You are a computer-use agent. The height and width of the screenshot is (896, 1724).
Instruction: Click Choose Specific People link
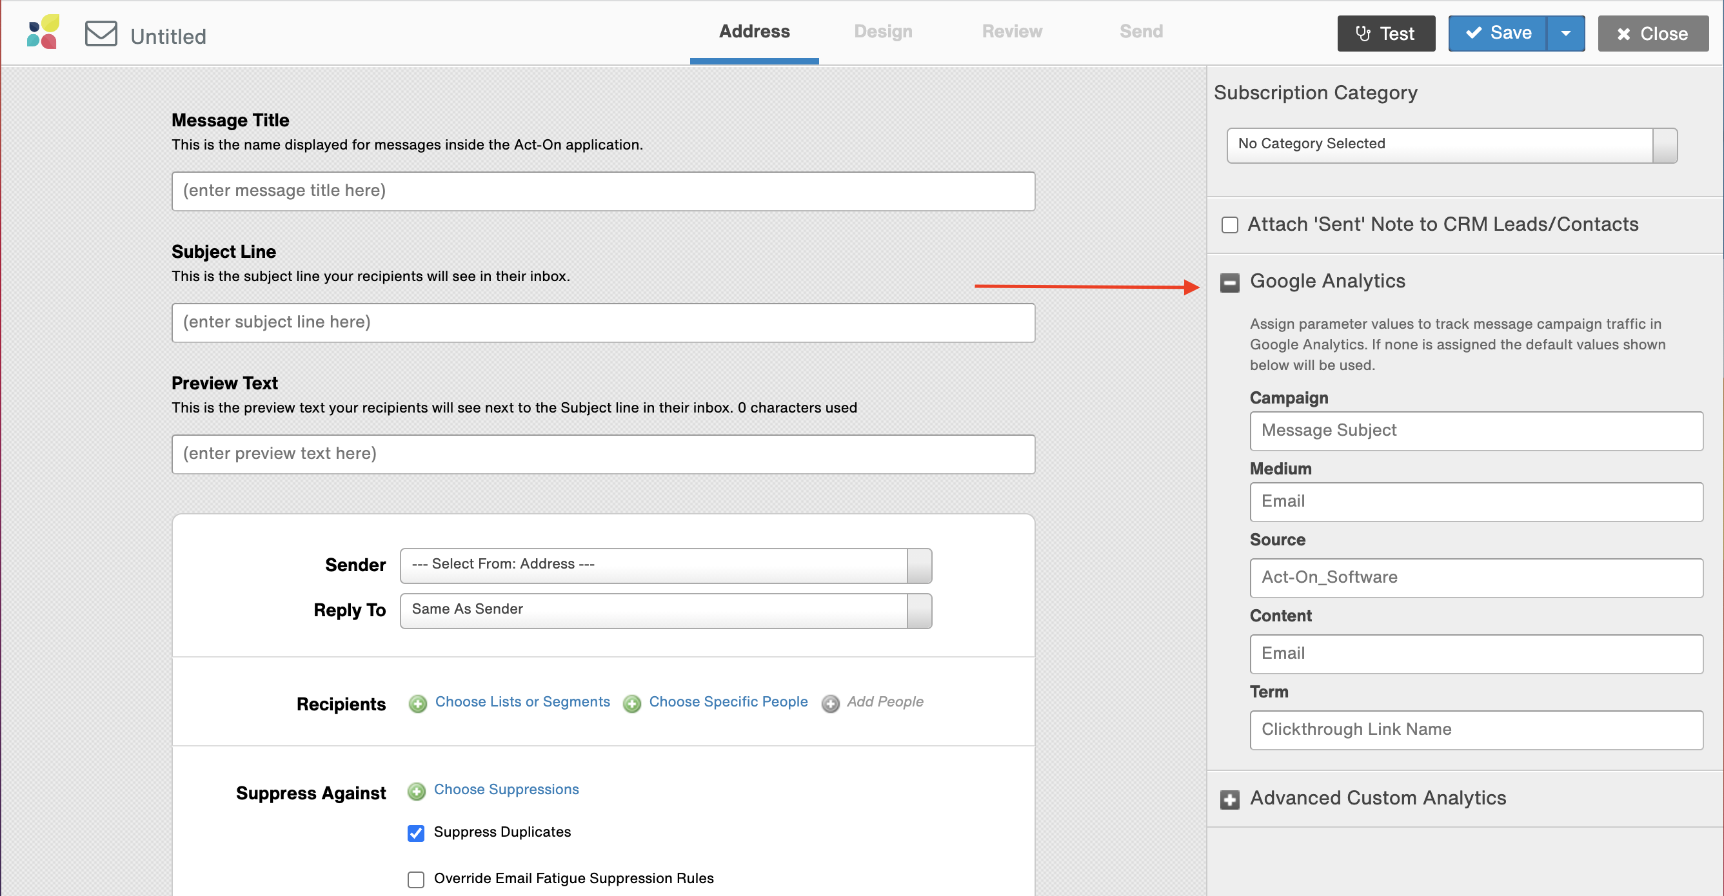(728, 701)
